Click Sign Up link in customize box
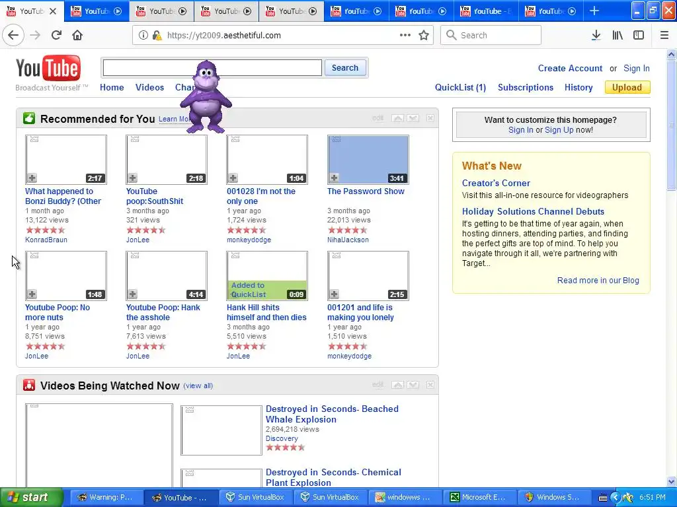 coord(559,130)
